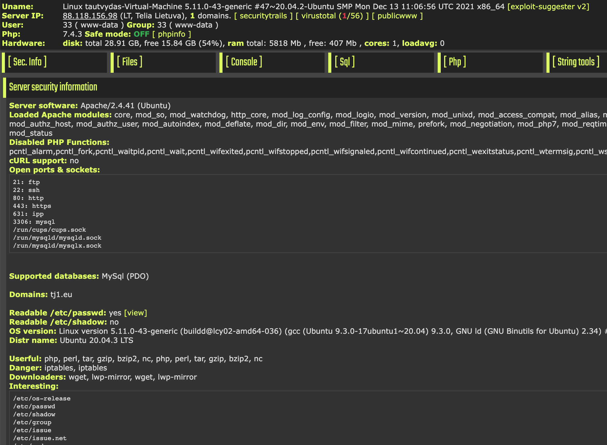Click the publicwww link

pyautogui.click(x=397, y=16)
